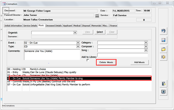This screenshot has height=110, width=174.
Task: Click the Service field Full Service
Action: click(132, 15)
